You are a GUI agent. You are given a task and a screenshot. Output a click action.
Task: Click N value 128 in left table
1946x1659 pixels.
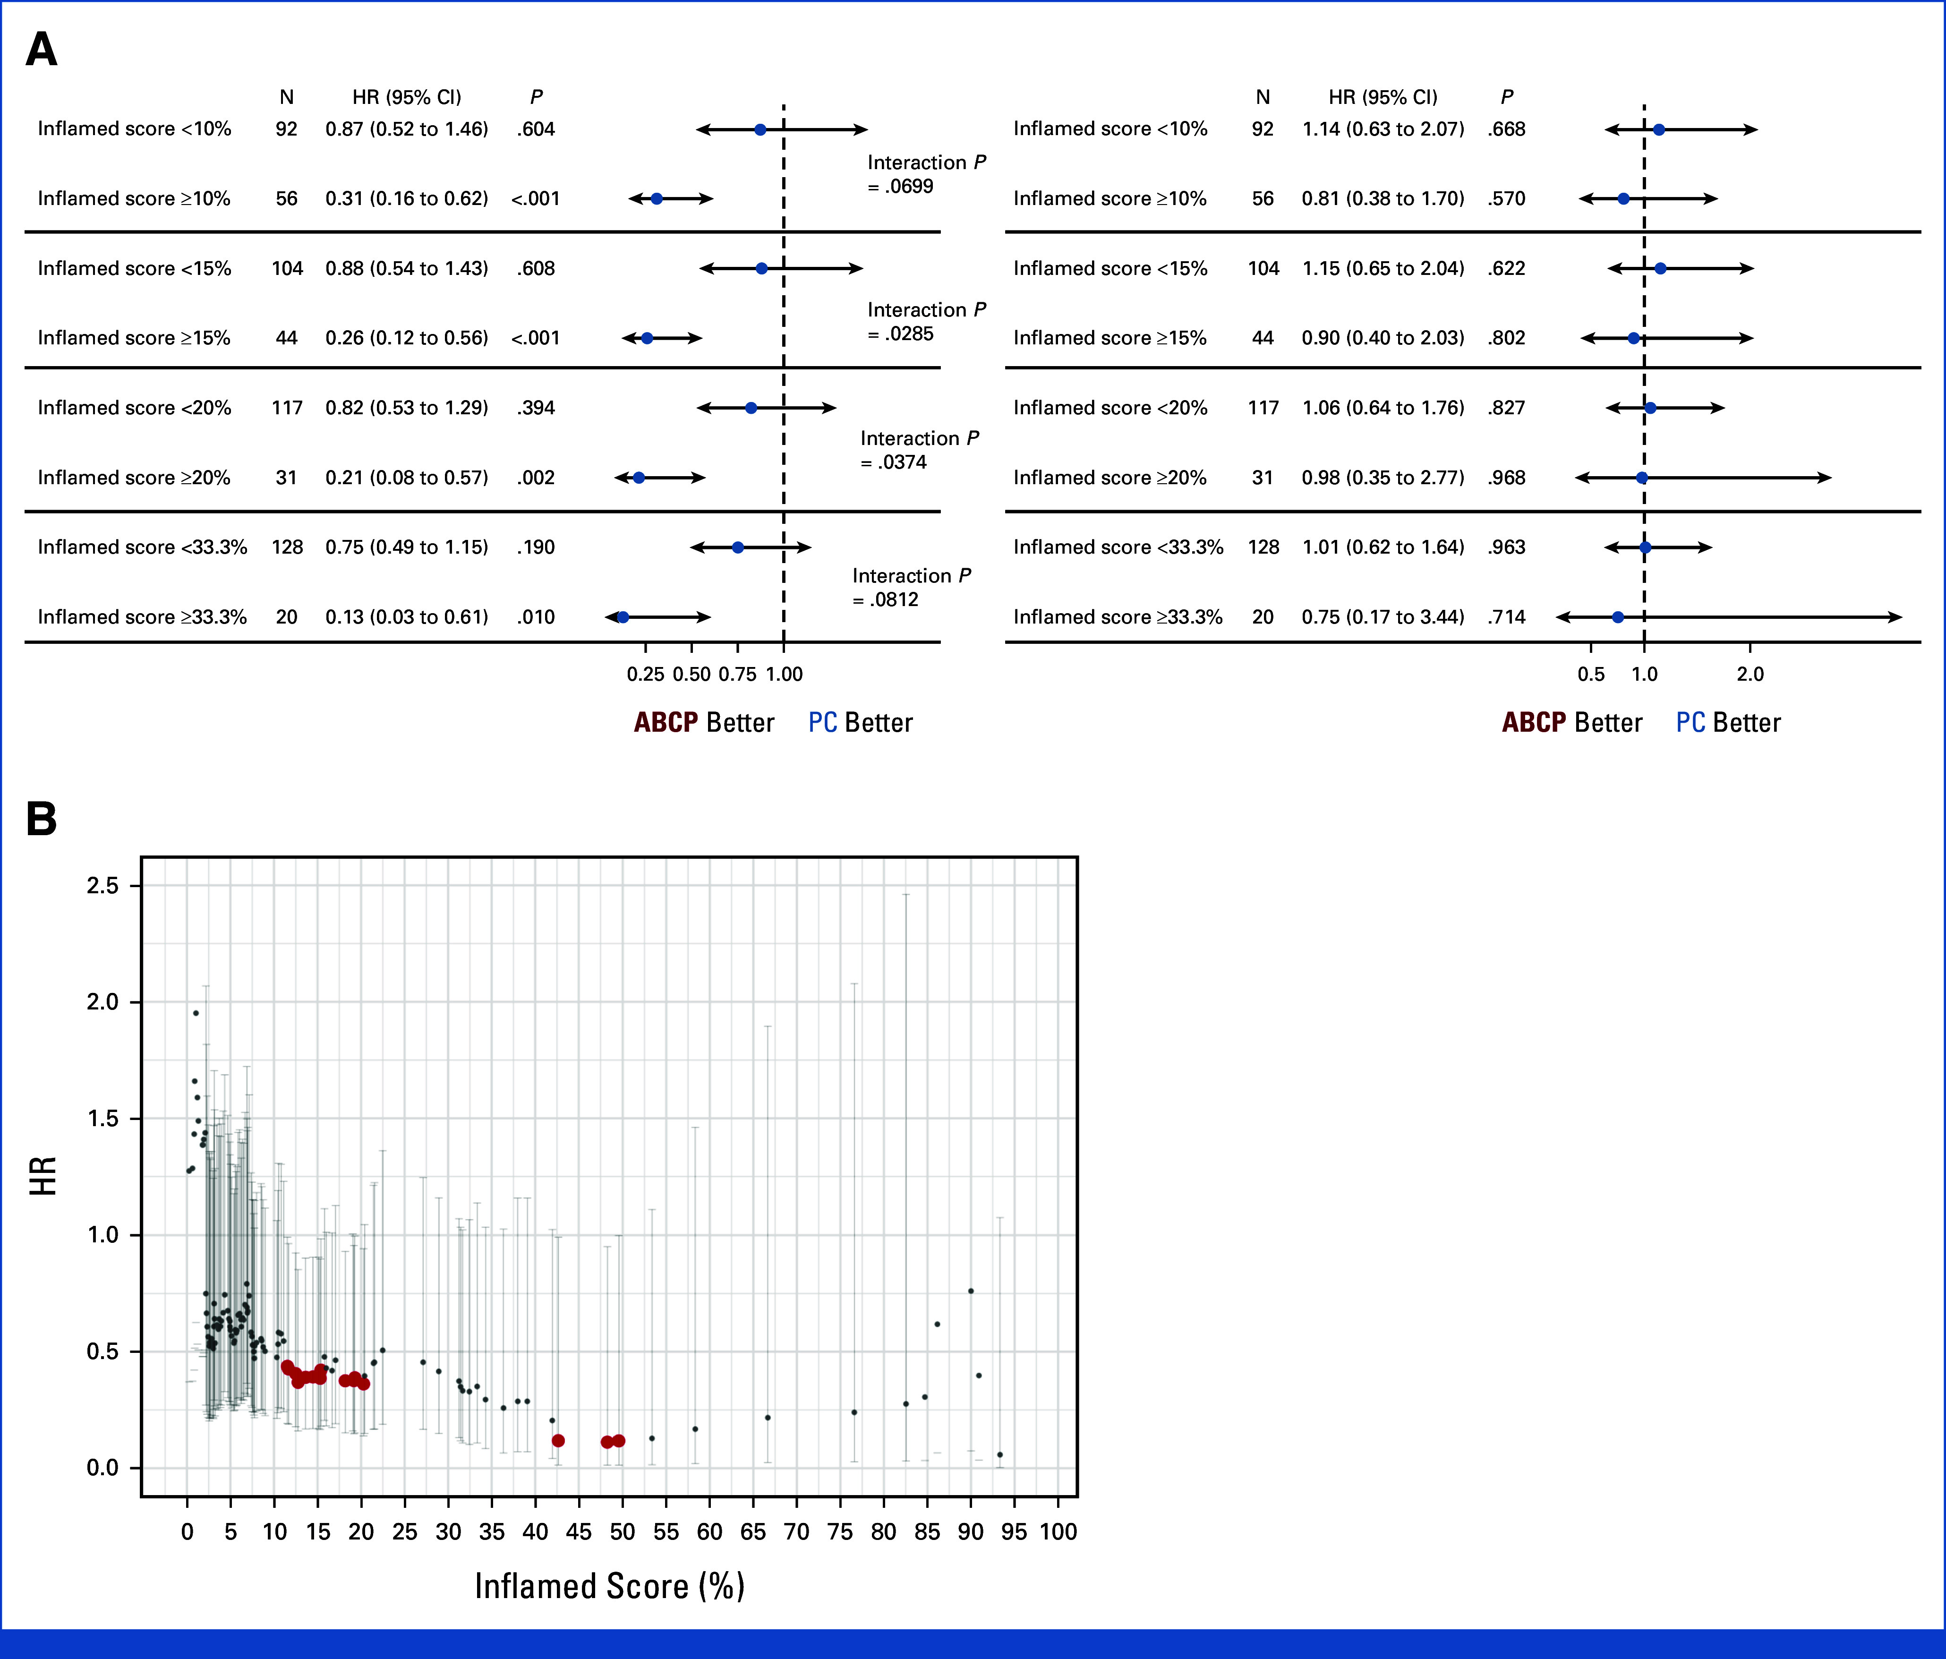[x=287, y=547]
